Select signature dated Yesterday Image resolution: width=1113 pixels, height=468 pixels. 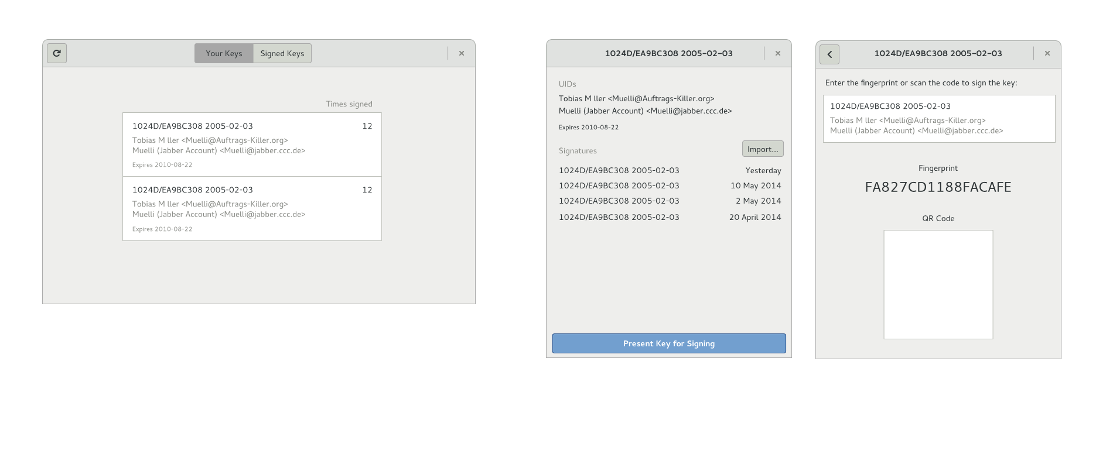[670, 170]
